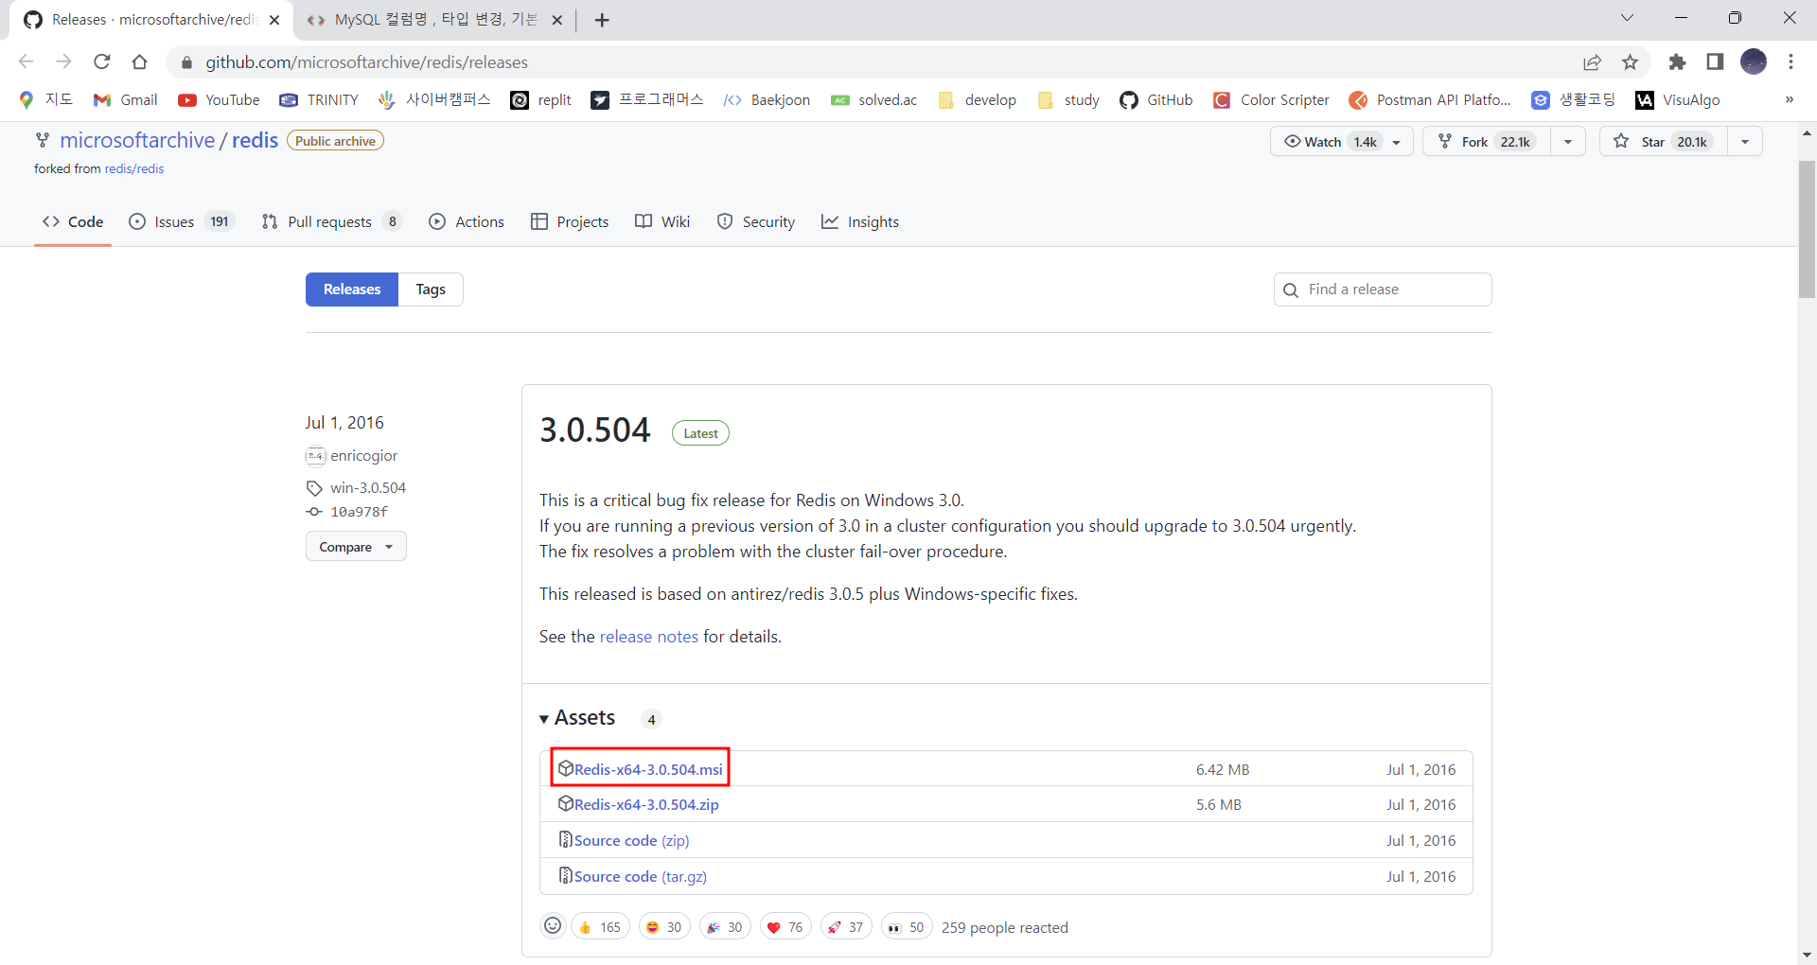Go back with the browser back arrow
Viewport: 1817px width, 965px height.
[x=26, y=61]
